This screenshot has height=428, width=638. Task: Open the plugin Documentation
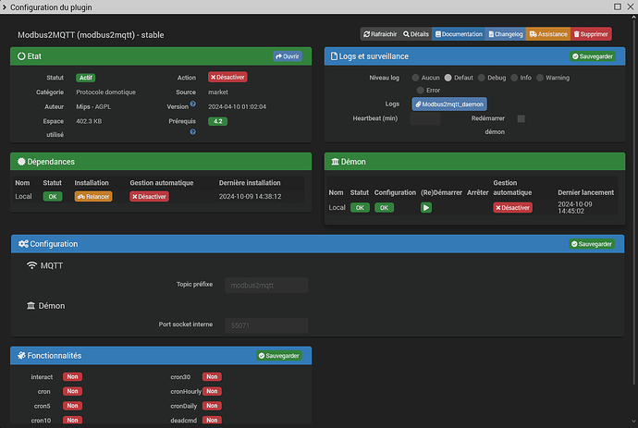[459, 34]
